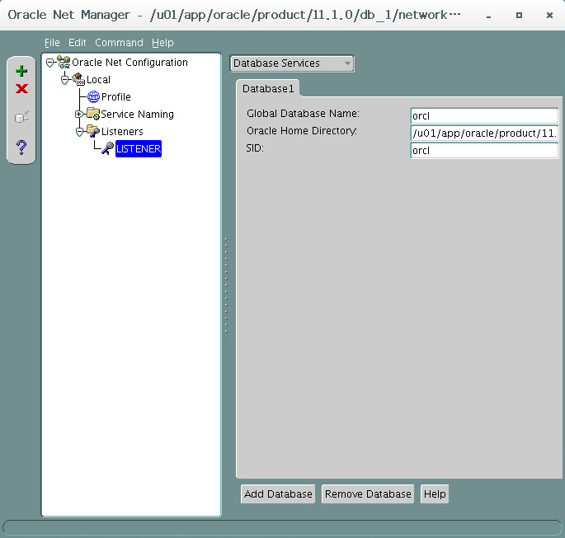565x538 pixels.
Task: Click the red X Delete icon
Action: coord(21,88)
